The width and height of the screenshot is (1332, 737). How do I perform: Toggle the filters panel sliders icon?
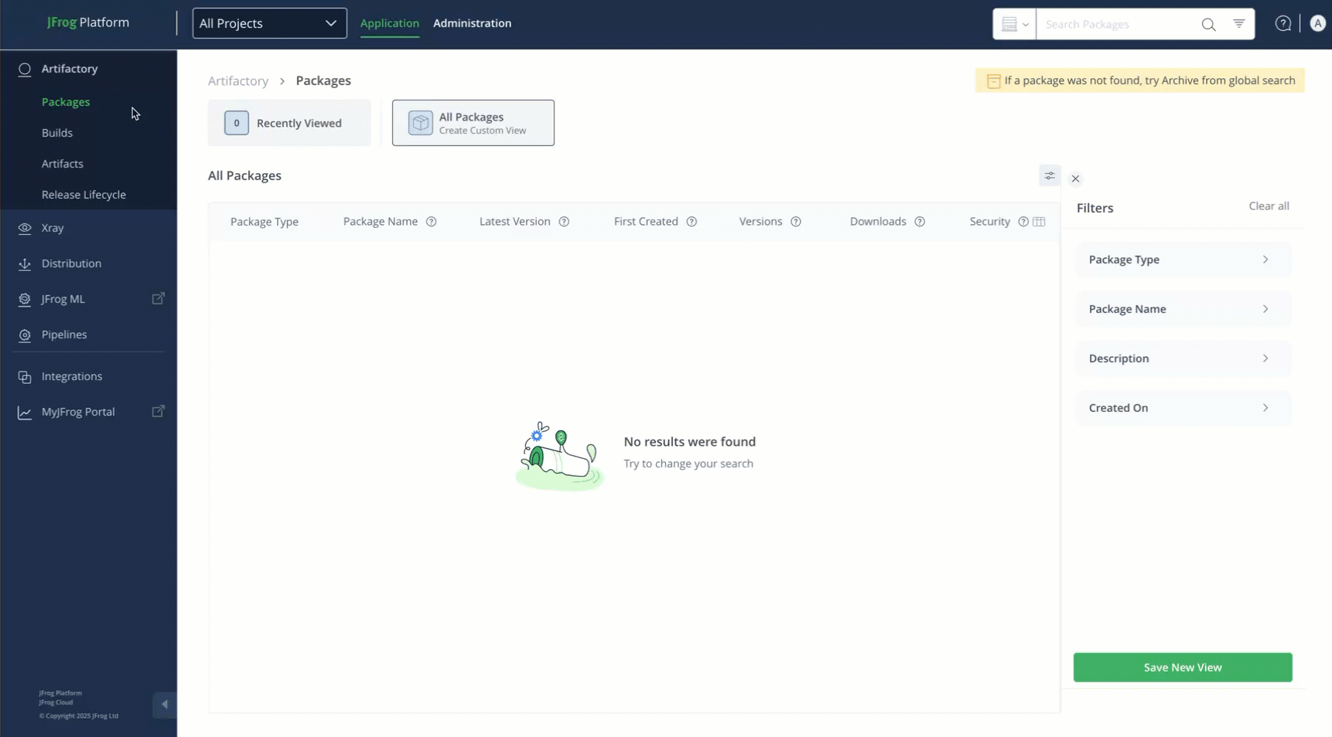pyautogui.click(x=1050, y=176)
